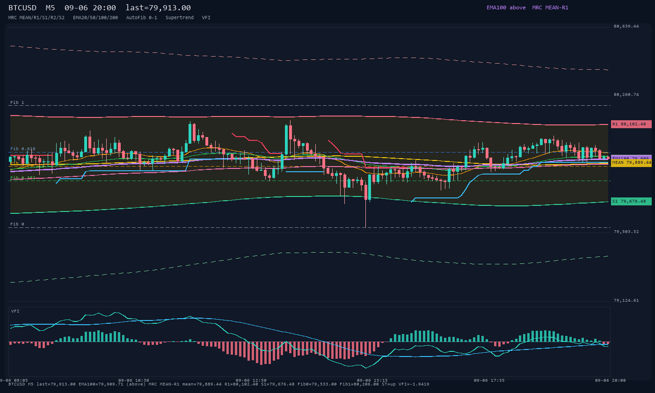The width and height of the screenshot is (655, 393).
Task: Click 'MRC MEAN/R1/S1/R2/S2' in the indicator legend
Action: tap(36, 17)
